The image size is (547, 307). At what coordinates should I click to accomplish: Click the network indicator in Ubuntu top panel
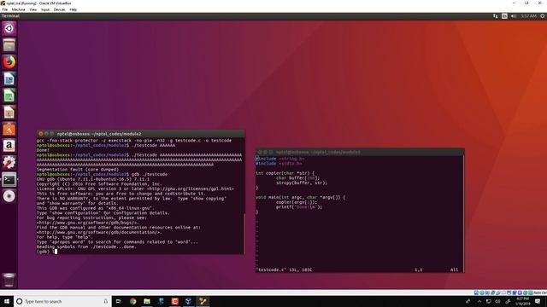(x=496, y=16)
